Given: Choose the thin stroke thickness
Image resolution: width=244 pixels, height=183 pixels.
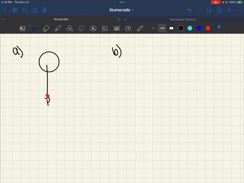Looking at the screenshot, I should coord(153,28).
